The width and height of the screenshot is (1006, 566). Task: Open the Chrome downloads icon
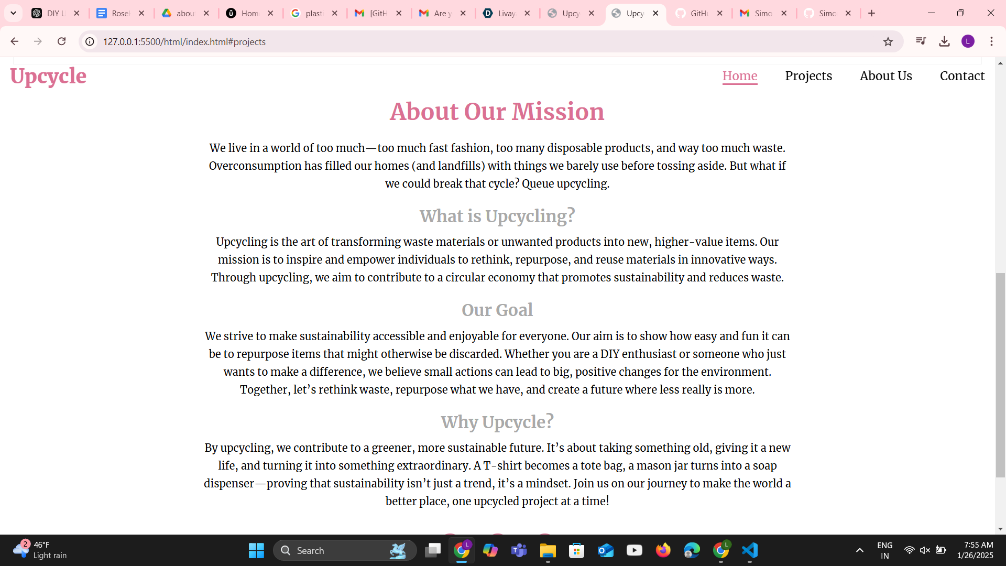pyautogui.click(x=944, y=41)
